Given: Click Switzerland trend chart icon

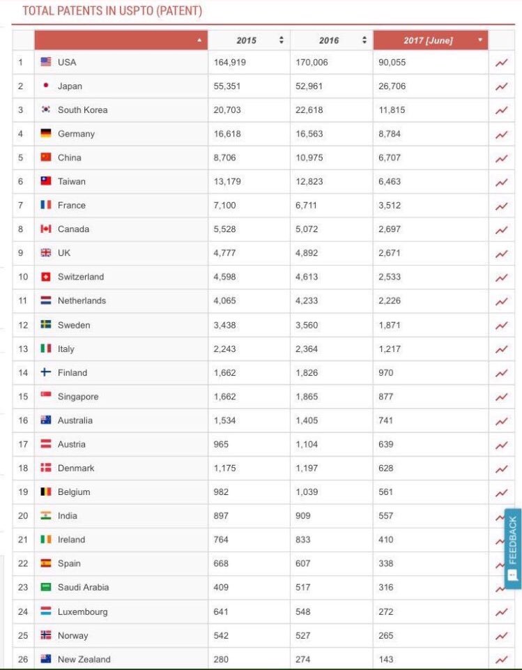Looking at the screenshot, I should (x=501, y=277).
